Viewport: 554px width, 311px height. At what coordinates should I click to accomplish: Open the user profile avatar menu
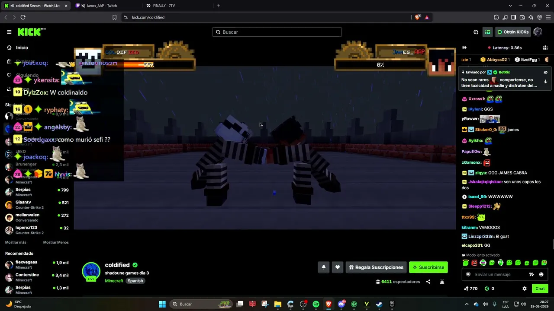point(538,32)
